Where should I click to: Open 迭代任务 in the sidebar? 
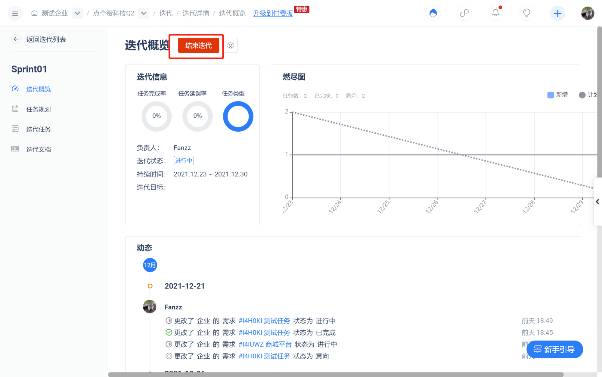[x=39, y=129]
